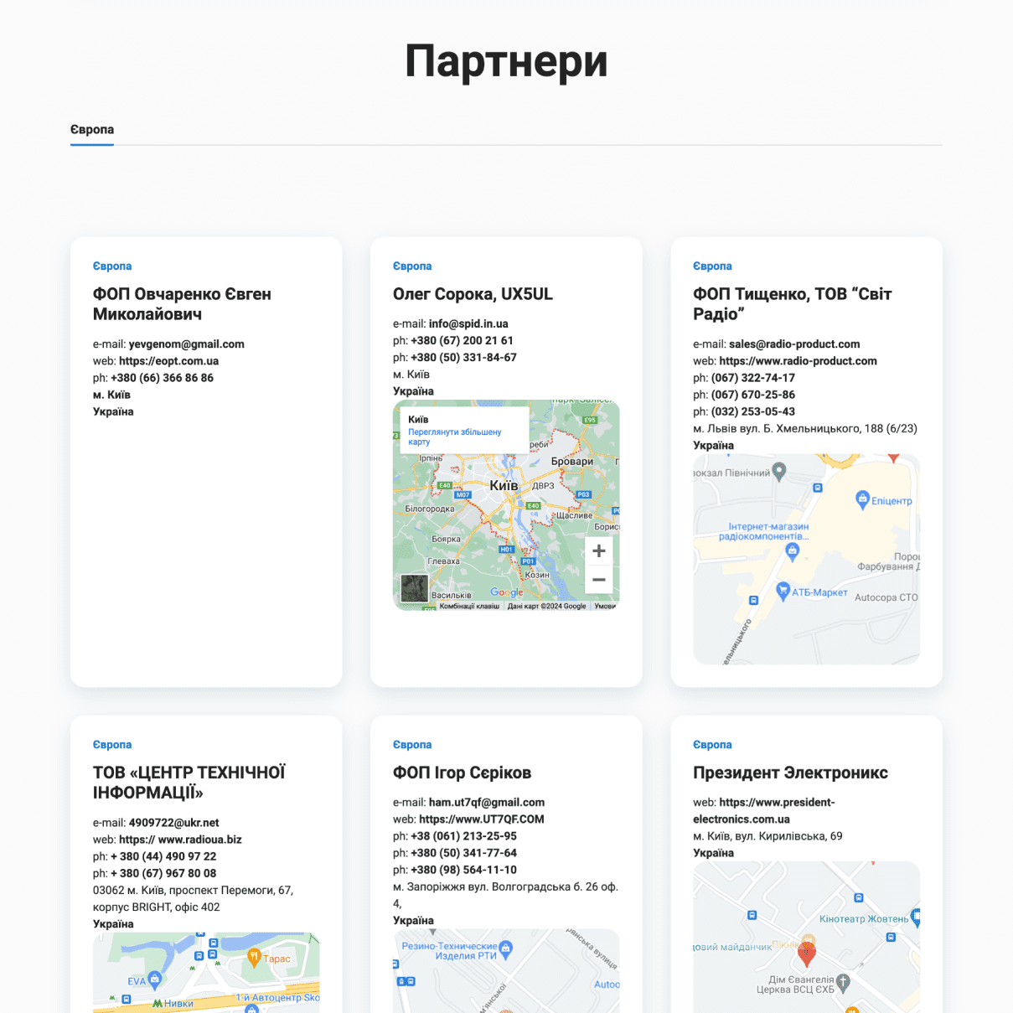Open 'Переглянути збільшену карту' link
Viewport: 1013px width, 1013px height.
pos(454,437)
